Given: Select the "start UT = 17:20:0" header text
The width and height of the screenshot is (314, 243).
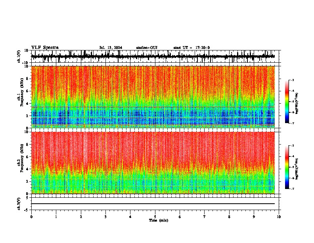Looking at the screenshot, I should [x=191, y=48].
